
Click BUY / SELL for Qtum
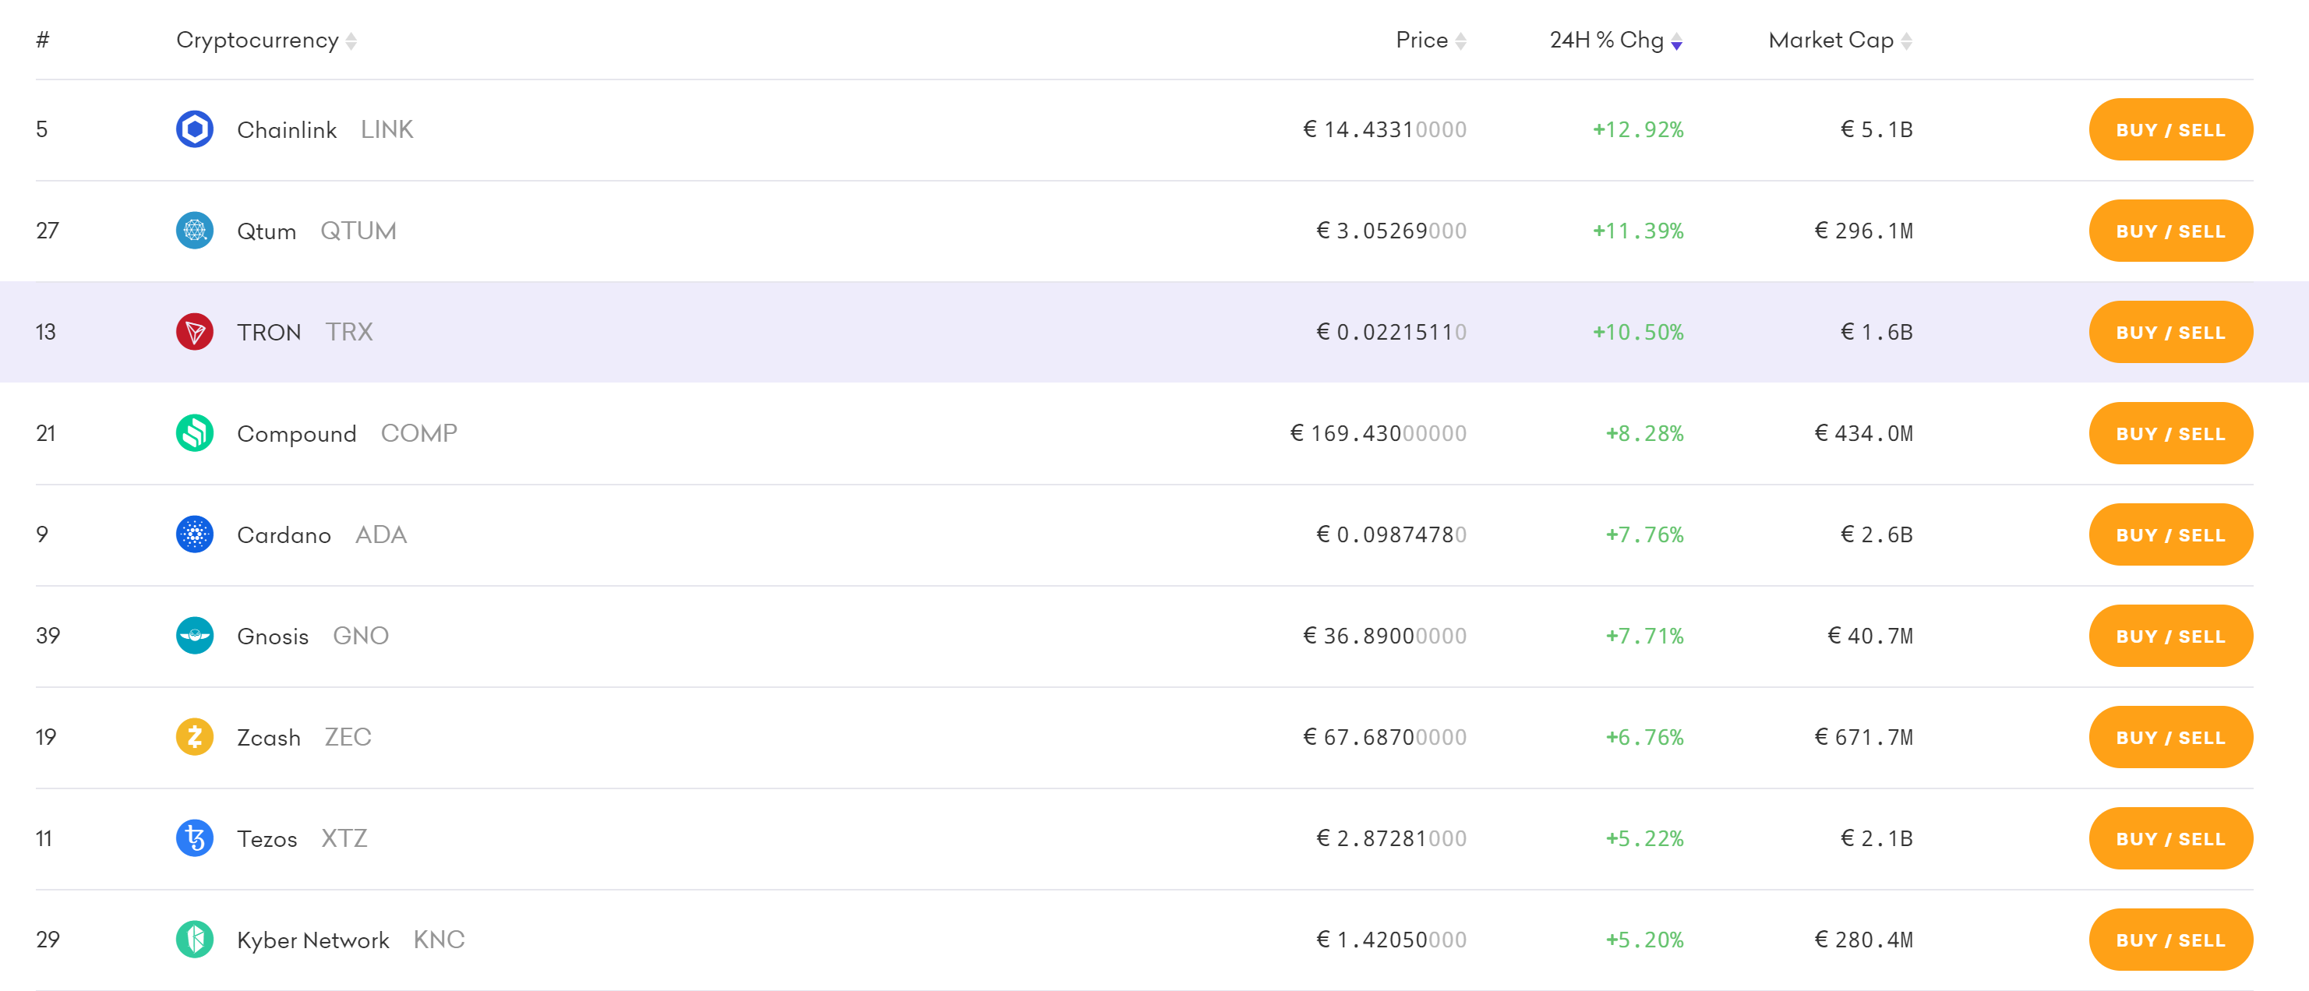(x=2171, y=231)
